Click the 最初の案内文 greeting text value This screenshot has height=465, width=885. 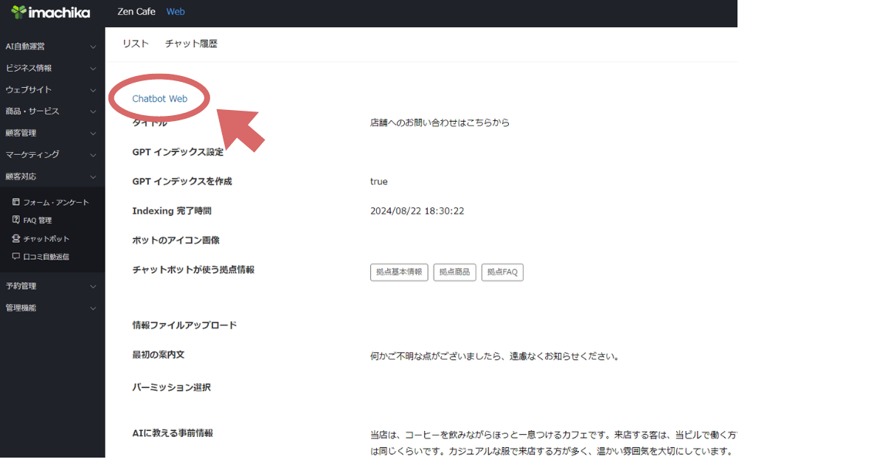(494, 356)
